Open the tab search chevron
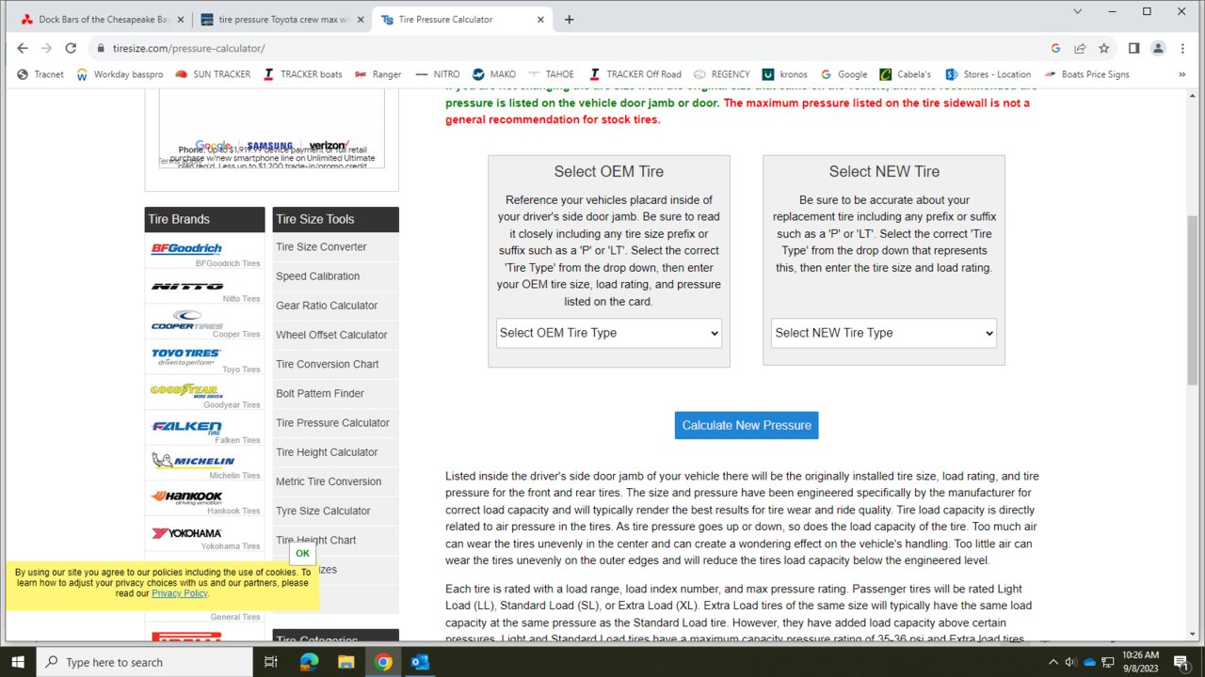Screen dimensions: 1205x677 tap(1077, 11)
